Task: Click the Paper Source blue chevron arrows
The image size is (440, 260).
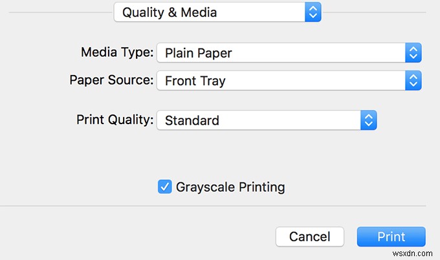Action: (x=413, y=81)
